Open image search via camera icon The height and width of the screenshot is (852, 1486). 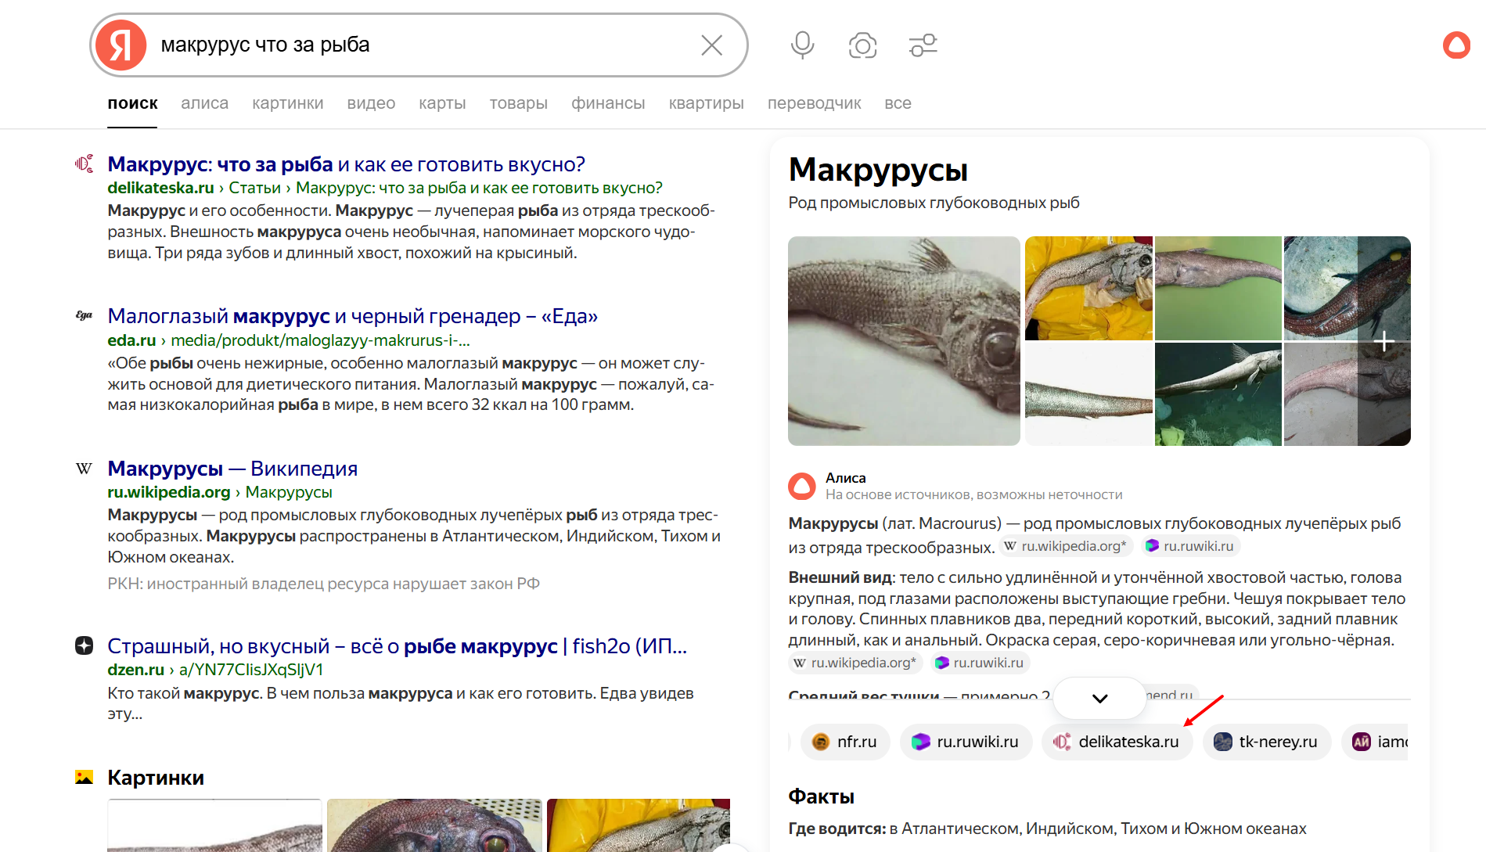862,45
